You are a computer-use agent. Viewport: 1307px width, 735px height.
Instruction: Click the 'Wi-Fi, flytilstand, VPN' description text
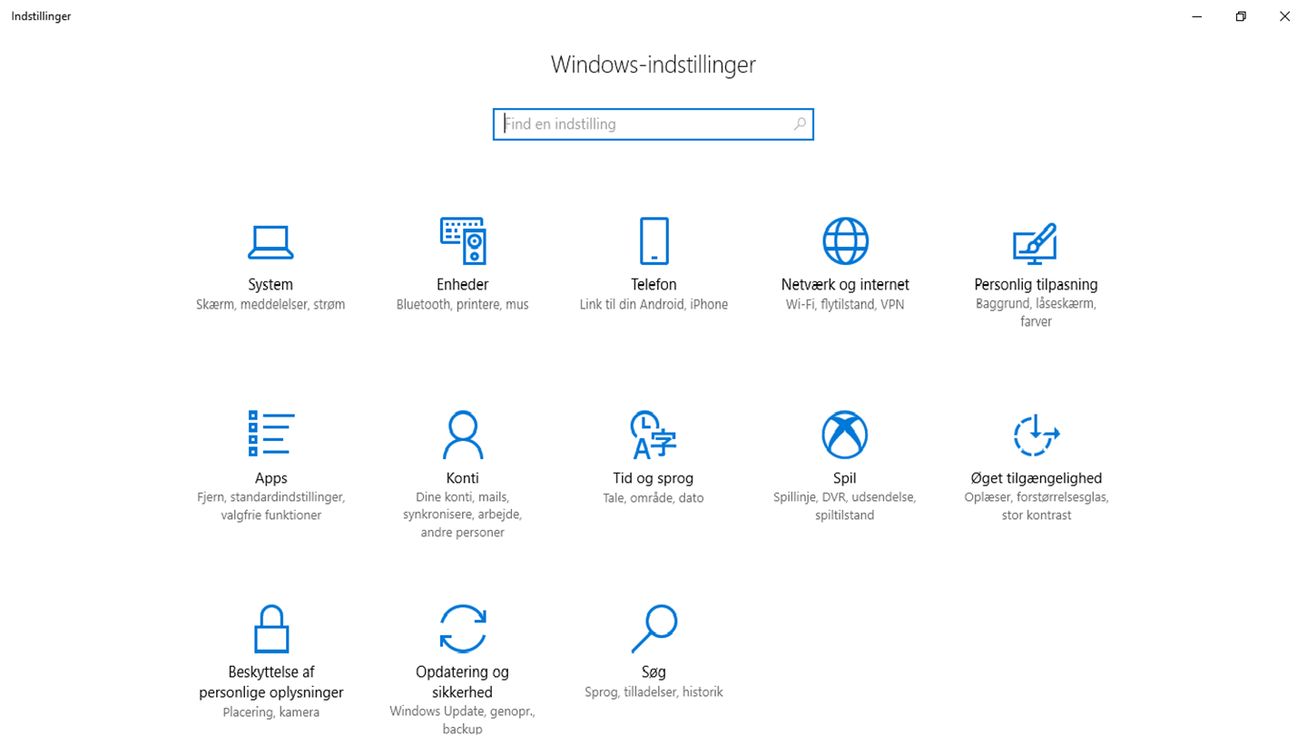(845, 305)
